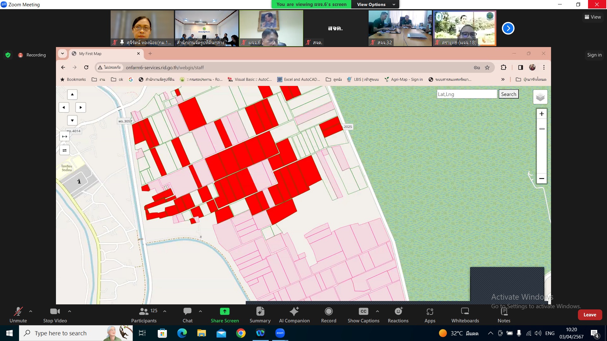Screen dimensions: 607x341
Task: Open the Chat panel
Action: click(x=187, y=315)
